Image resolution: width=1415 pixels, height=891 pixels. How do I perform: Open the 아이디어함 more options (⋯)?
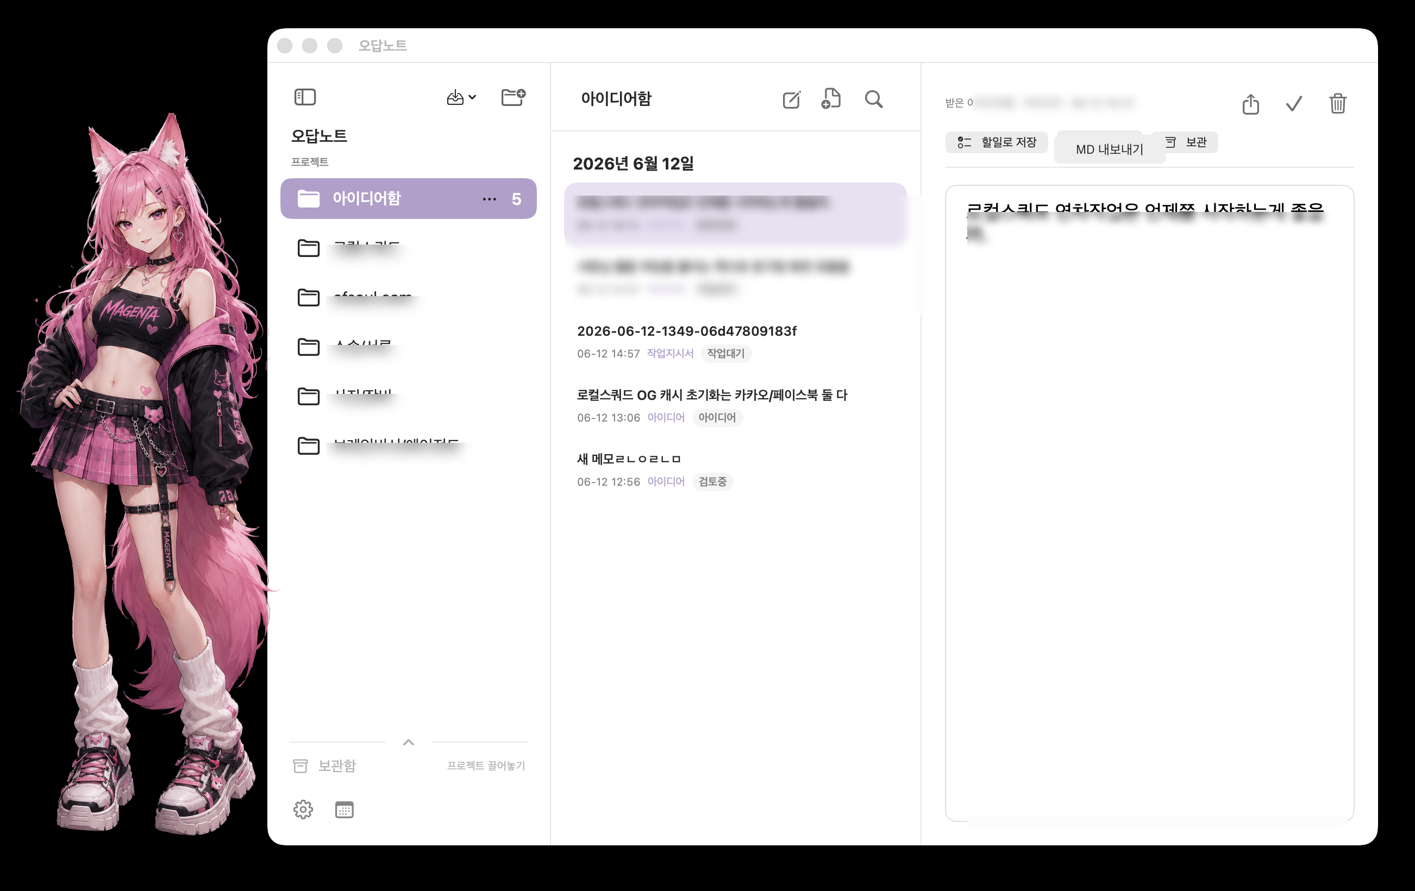pos(489,199)
